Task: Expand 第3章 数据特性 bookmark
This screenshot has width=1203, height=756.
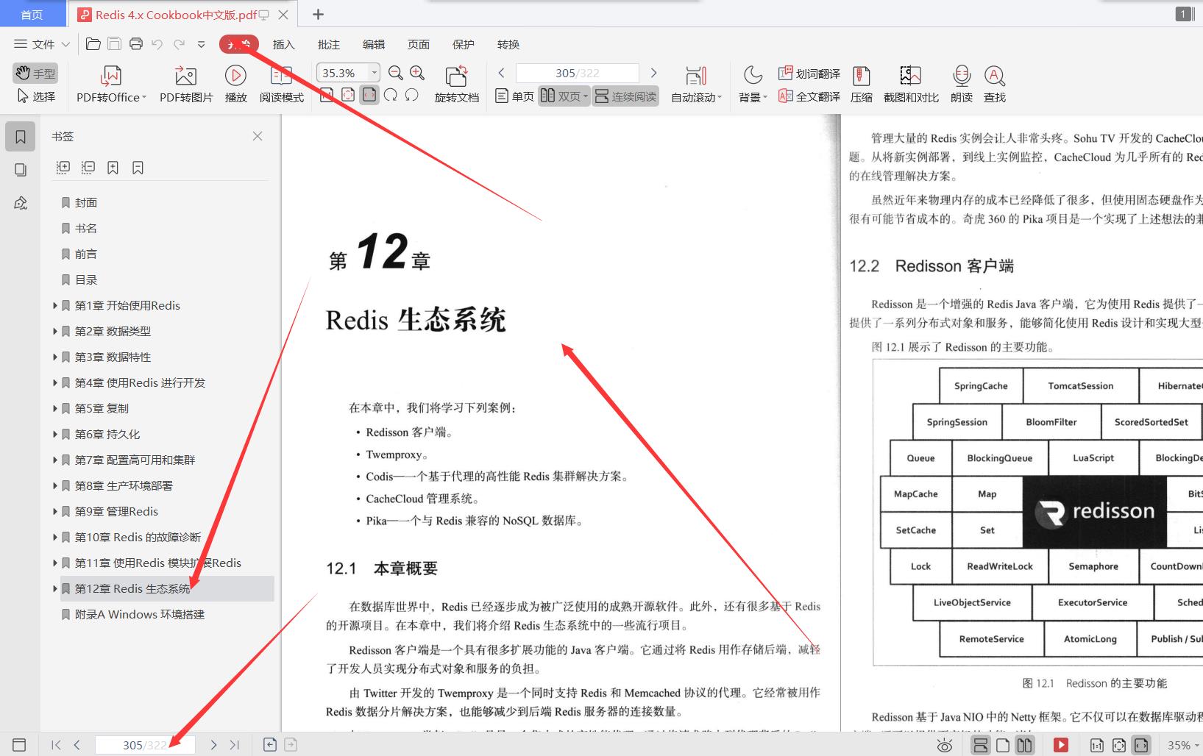Action: point(54,357)
